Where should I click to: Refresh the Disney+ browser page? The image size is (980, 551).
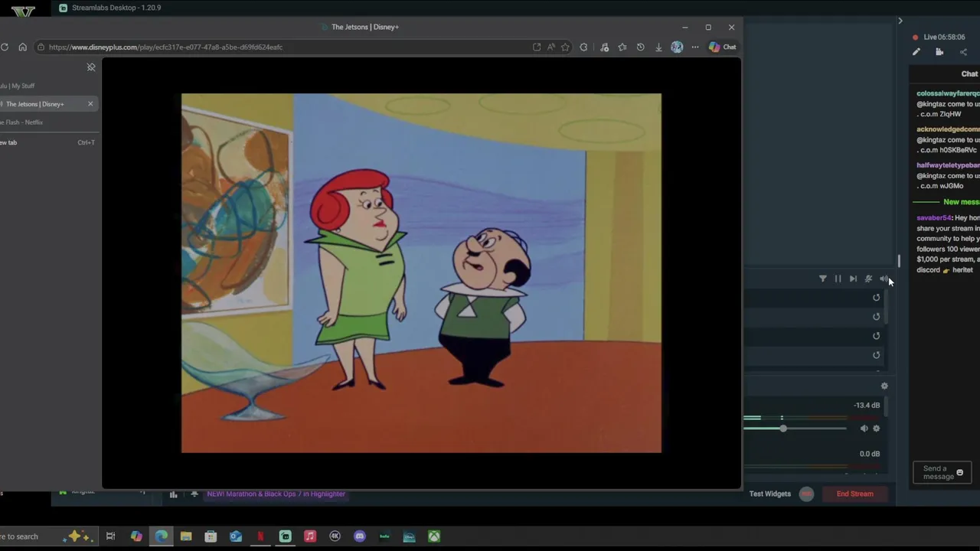tap(5, 47)
